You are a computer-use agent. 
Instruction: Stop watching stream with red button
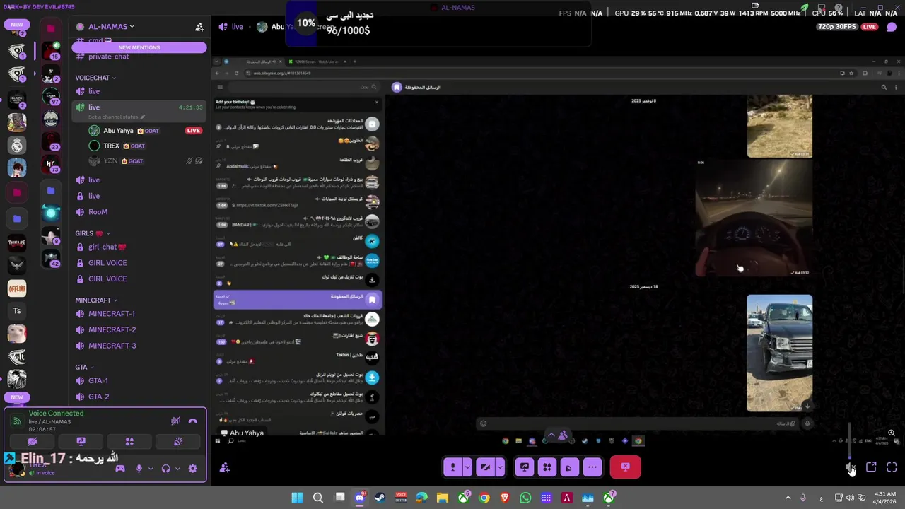coord(625,467)
